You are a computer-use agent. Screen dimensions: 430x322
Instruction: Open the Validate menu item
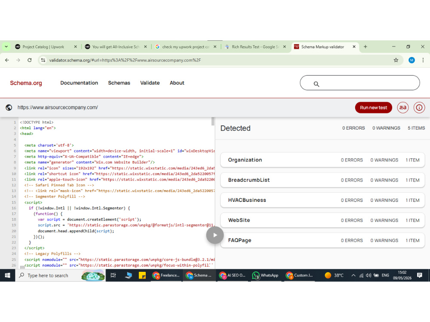[x=150, y=83]
